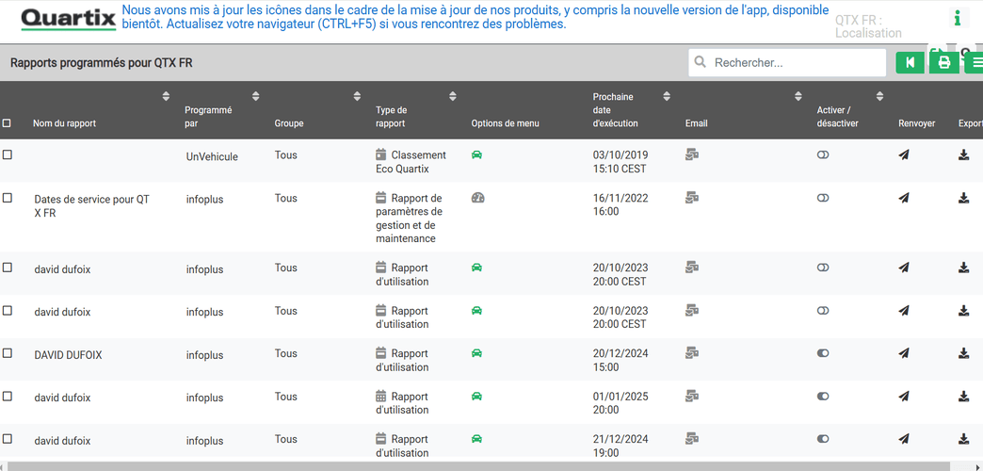Deactivate the toggle for the 21/12/2024 report
The width and height of the screenshot is (983, 471).
coord(823,438)
